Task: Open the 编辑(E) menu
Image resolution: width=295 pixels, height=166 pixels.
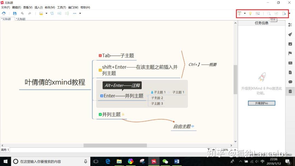Action: point(17,7)
